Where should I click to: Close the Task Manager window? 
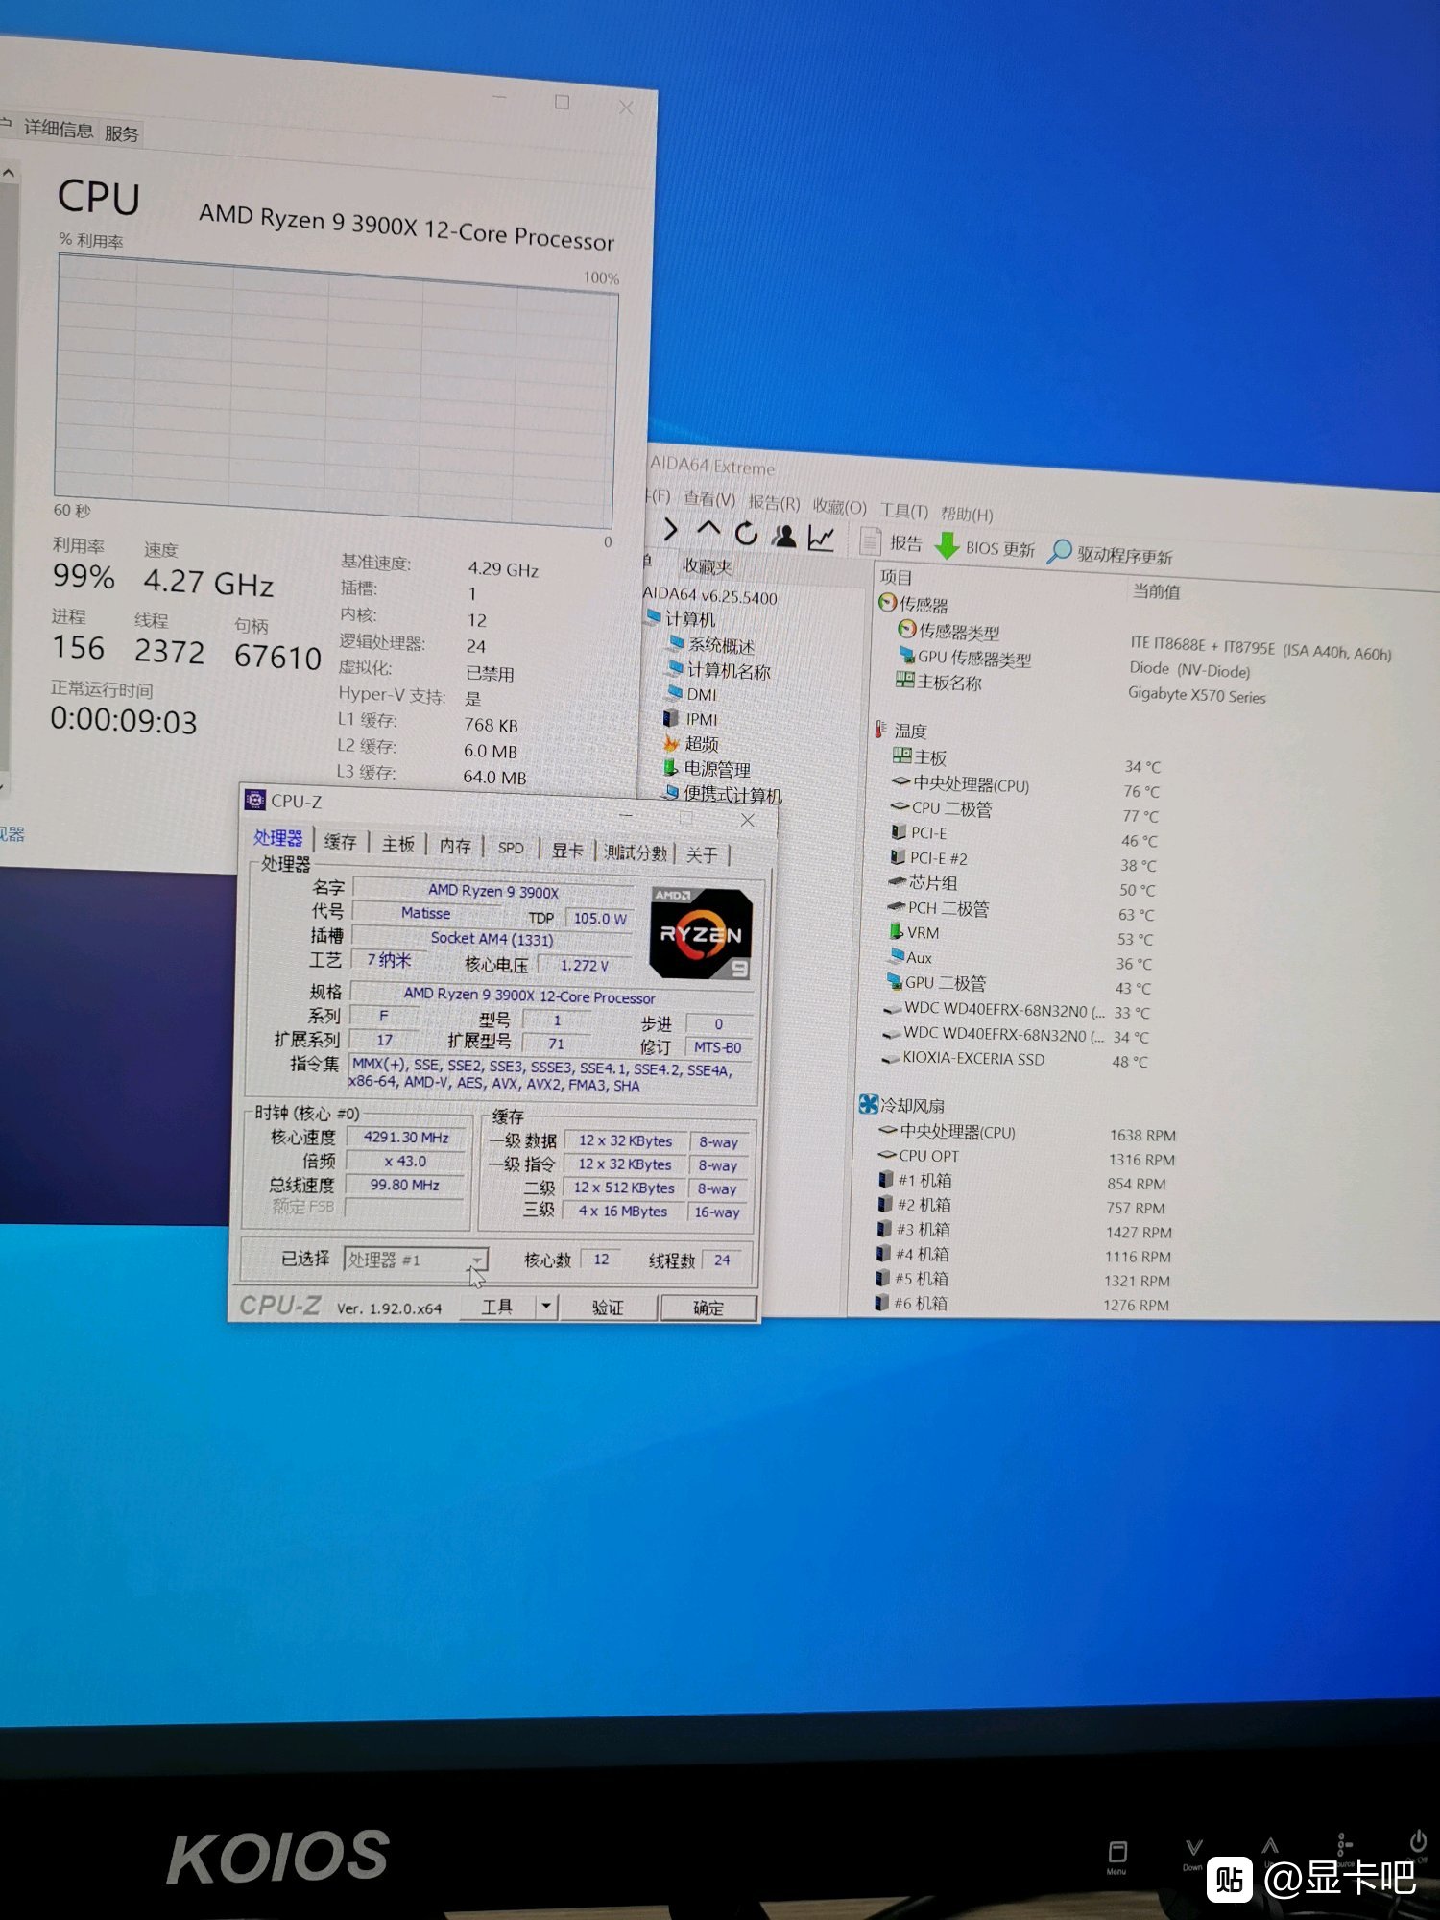point(626,107)
